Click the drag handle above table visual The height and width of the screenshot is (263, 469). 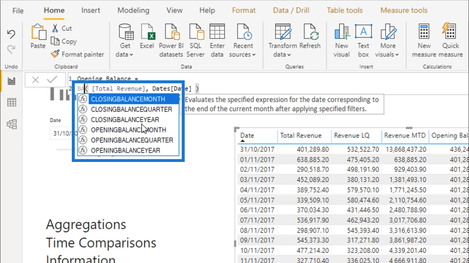(409, 128)
